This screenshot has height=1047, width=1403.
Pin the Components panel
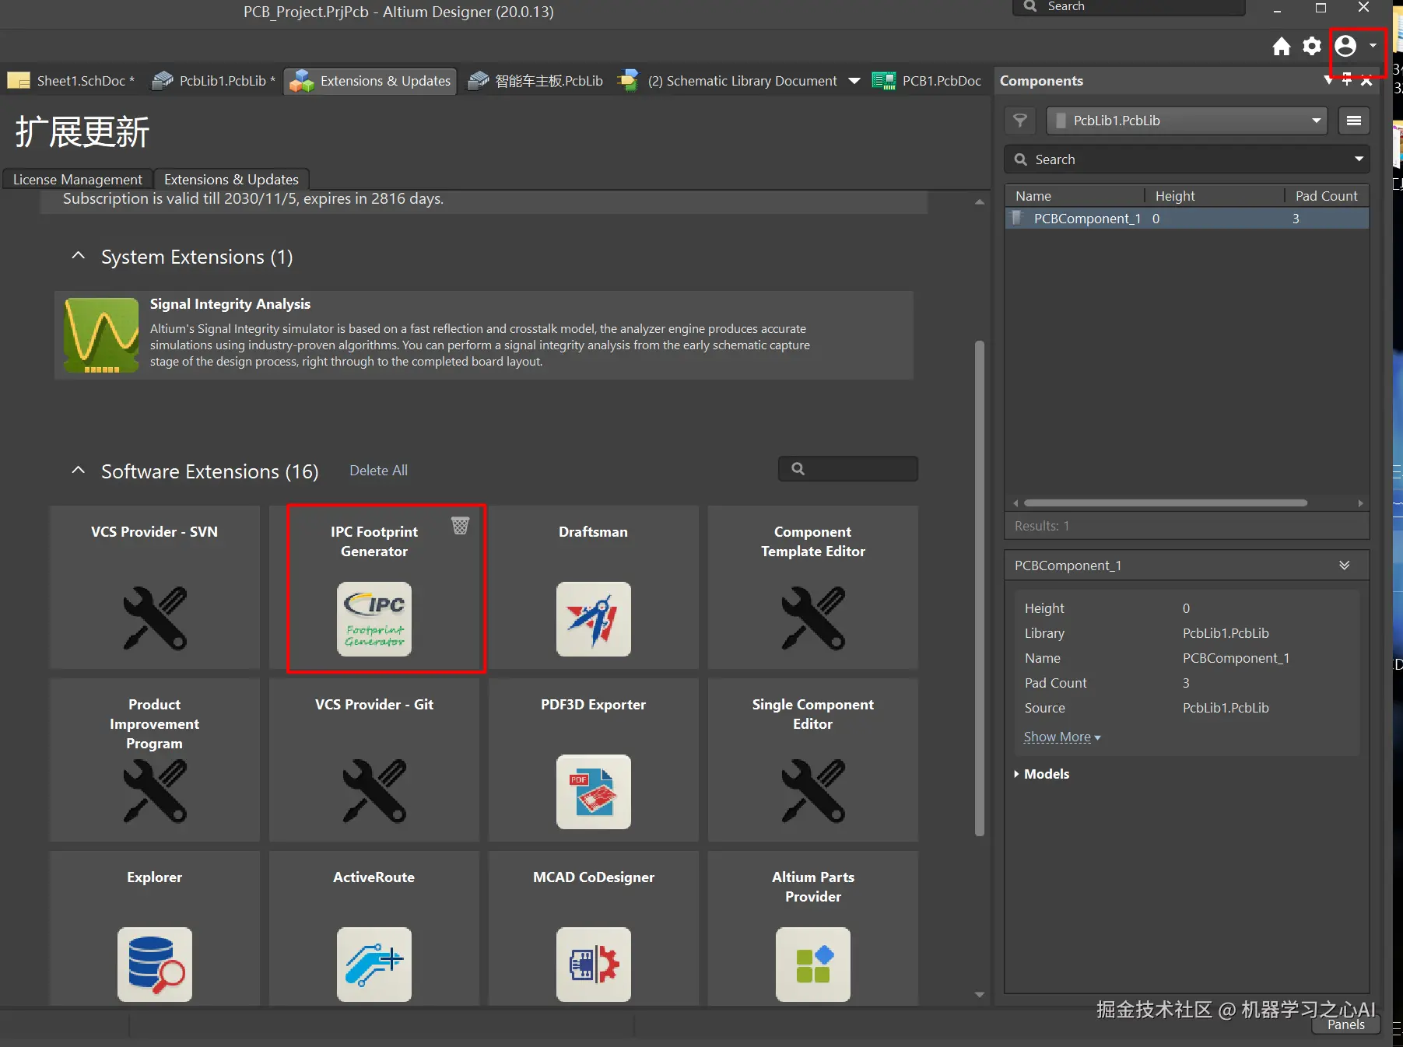(x=1347, y=80)
